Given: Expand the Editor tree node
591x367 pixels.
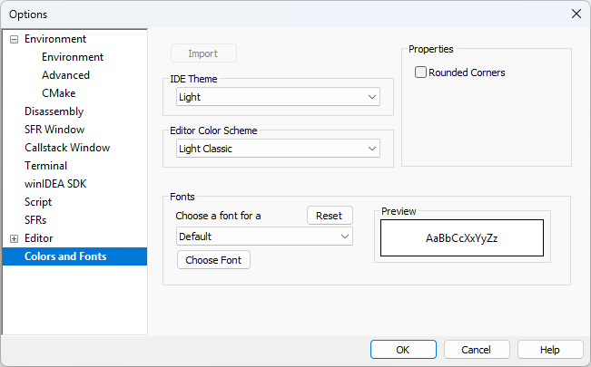Looking at the screenshot, I should click(14, 238).
